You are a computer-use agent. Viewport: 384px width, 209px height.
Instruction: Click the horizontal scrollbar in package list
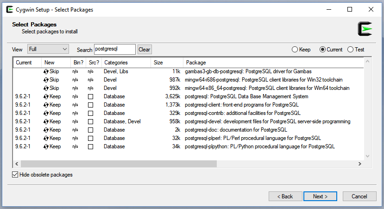pyautogui.click(x=185, y=164)
